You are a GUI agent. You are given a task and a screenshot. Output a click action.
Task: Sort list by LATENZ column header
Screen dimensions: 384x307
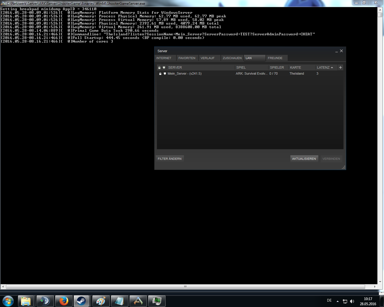pyautogui.click(x=326, y=67)
